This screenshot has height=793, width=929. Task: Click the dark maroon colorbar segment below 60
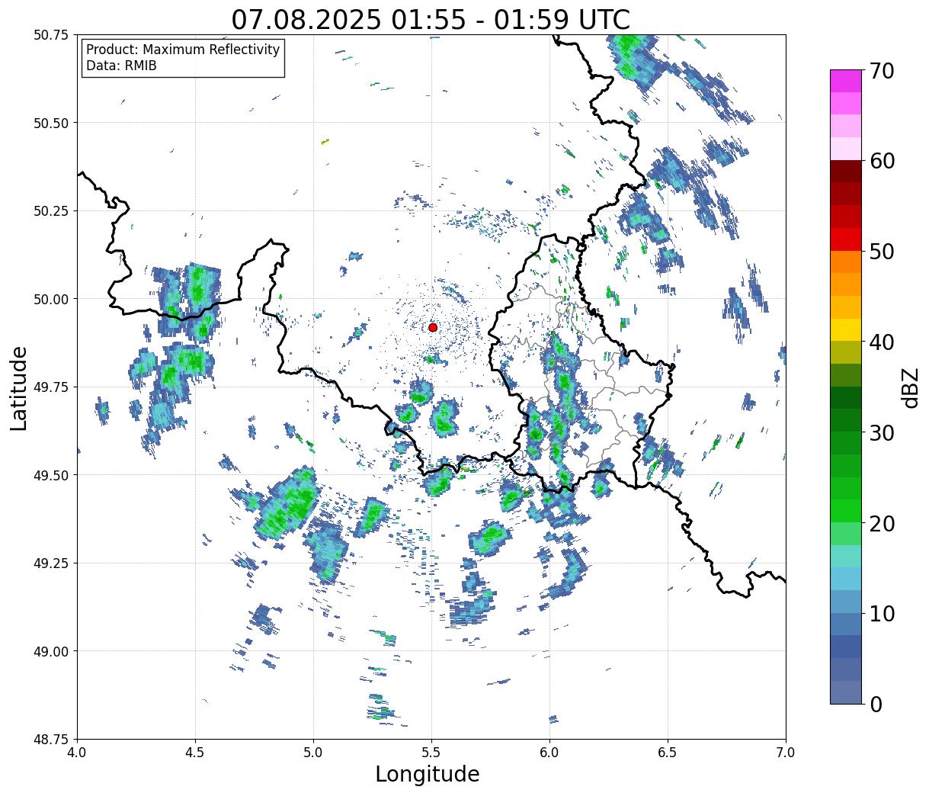tap(846, 171)
